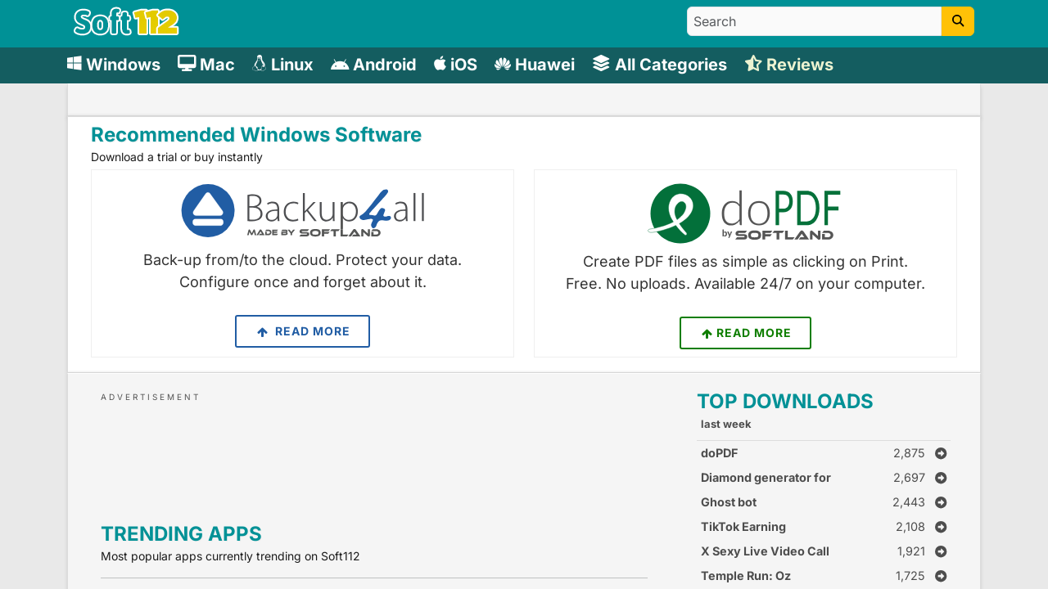Open All Categories menu item
The image size is (1048, 589).
(x=660, y=65)
